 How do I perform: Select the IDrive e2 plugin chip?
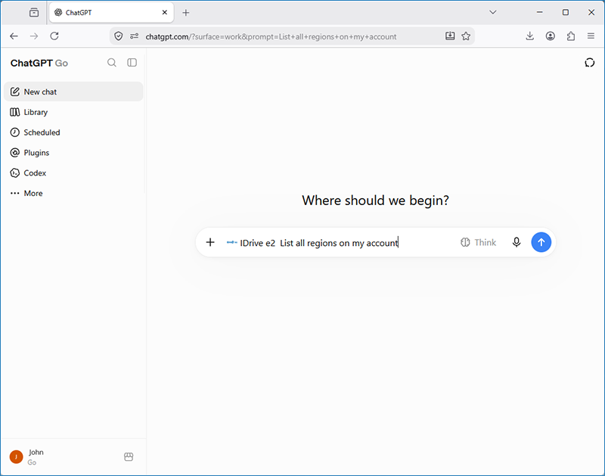pos(251,243)
